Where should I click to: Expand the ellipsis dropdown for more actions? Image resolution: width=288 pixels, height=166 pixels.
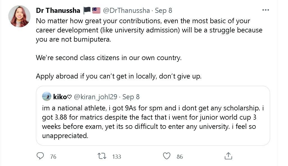click(265, 10)
